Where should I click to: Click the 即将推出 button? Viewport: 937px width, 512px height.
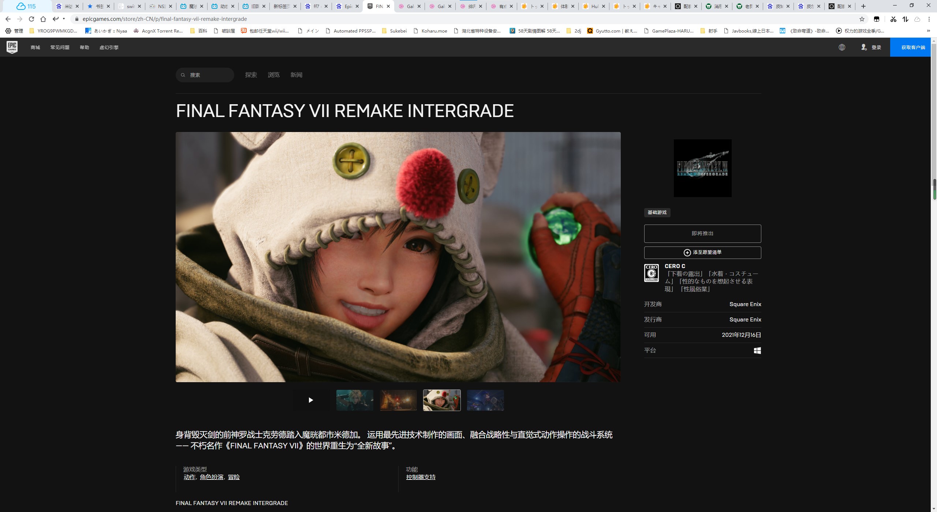click(x=702, y=233)
